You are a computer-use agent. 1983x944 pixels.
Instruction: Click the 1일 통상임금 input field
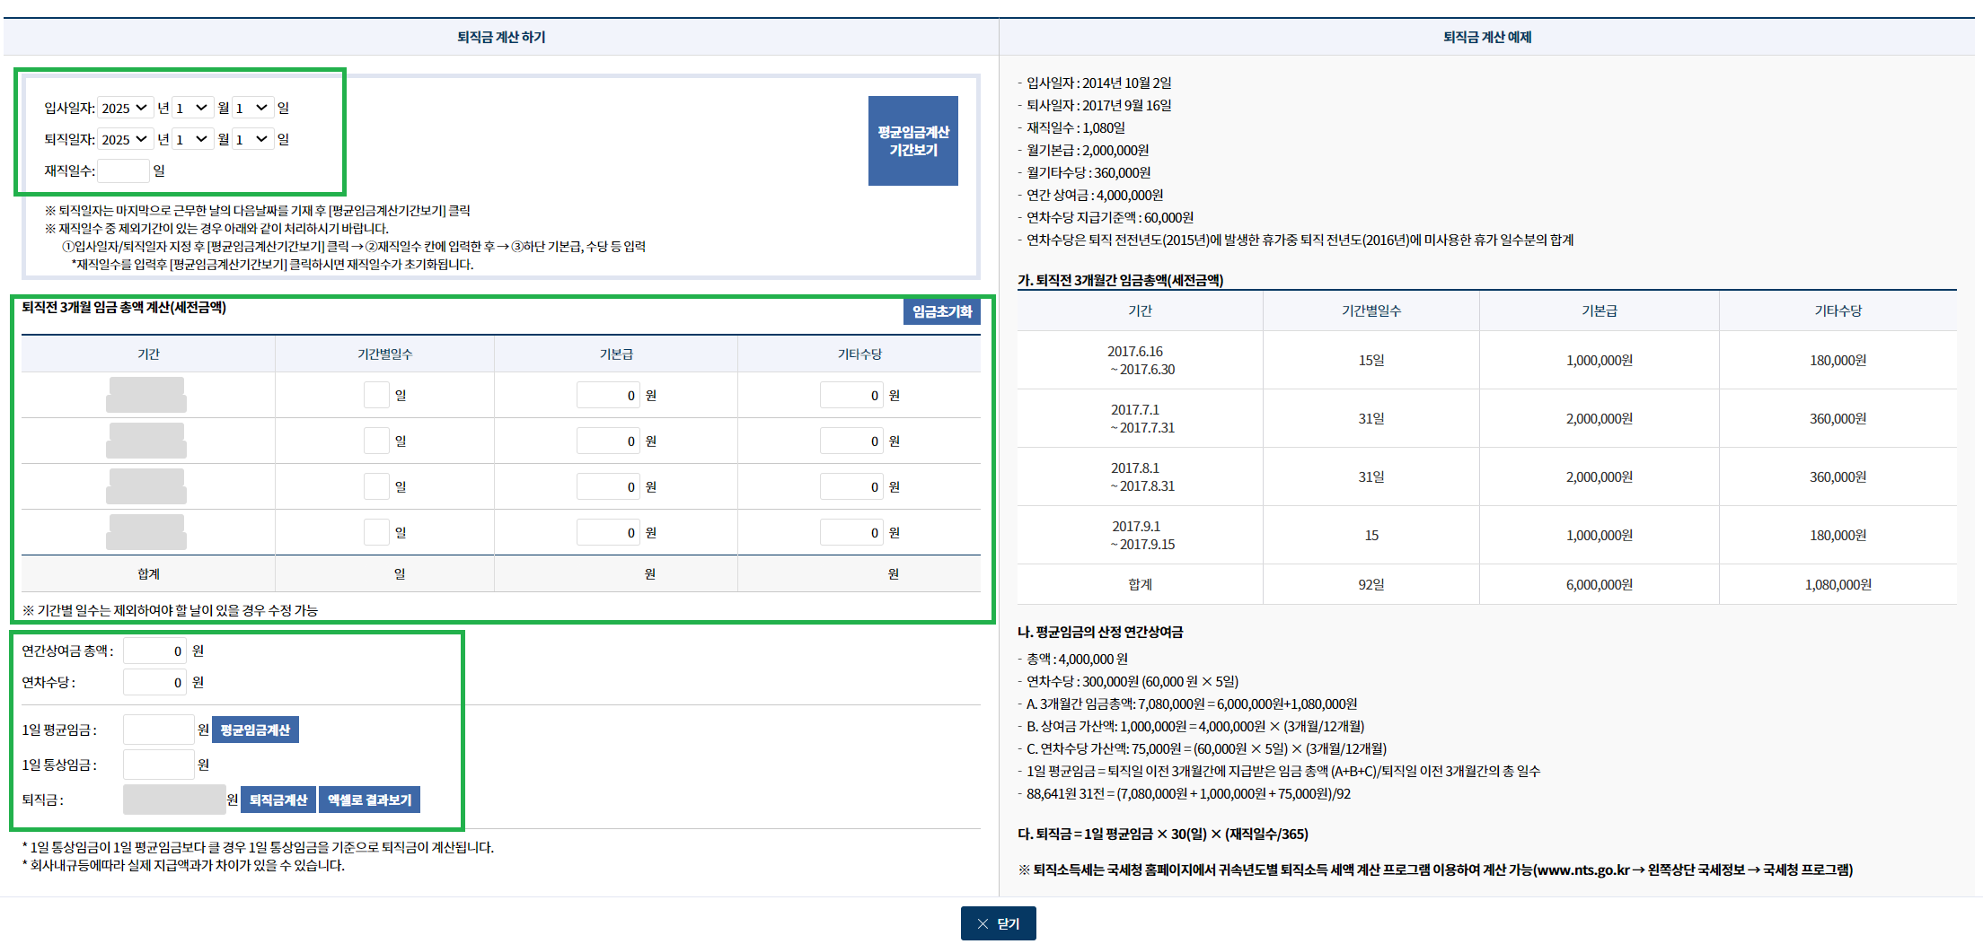click(x=158, y=764)
